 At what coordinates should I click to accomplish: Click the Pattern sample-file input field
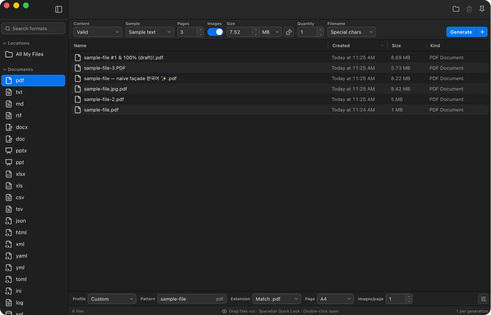(191, 299)
